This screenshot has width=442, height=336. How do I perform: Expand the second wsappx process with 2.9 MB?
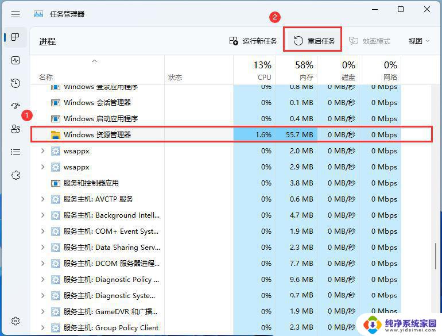[x=42, y=167]
